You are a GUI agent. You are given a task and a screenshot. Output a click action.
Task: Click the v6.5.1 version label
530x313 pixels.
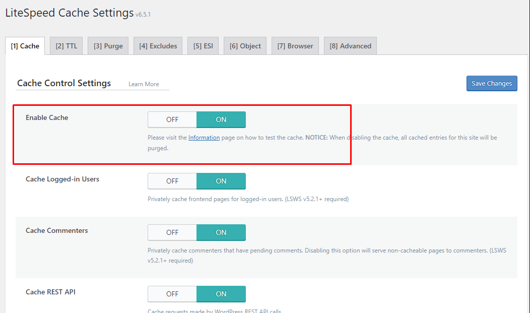[143, 15]
